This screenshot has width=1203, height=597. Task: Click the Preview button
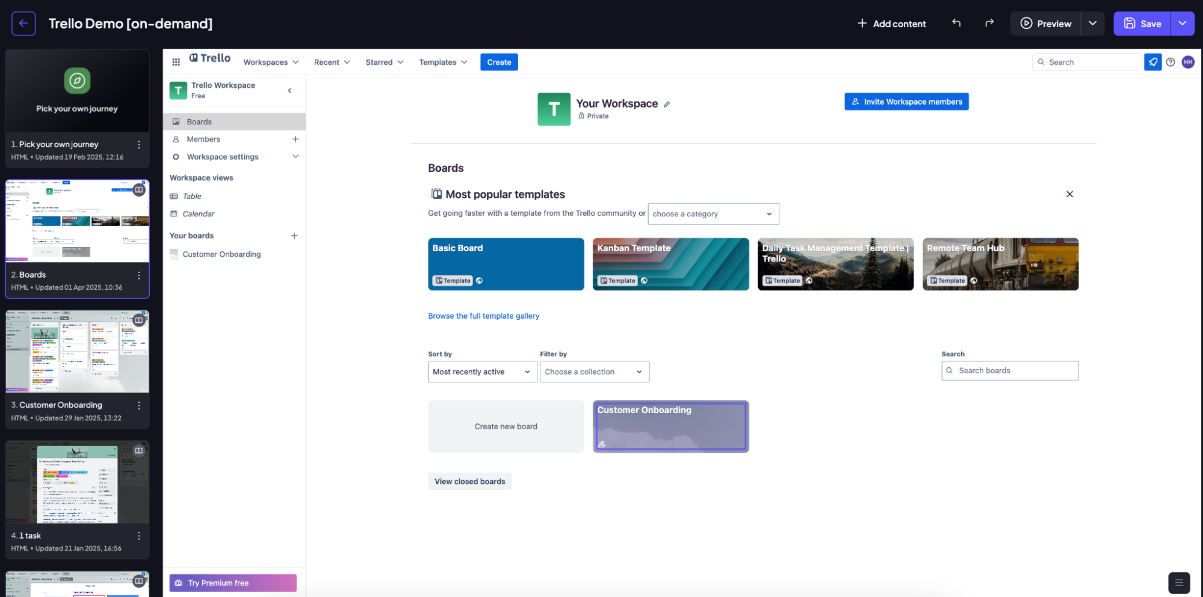[x=1046, y=23]
